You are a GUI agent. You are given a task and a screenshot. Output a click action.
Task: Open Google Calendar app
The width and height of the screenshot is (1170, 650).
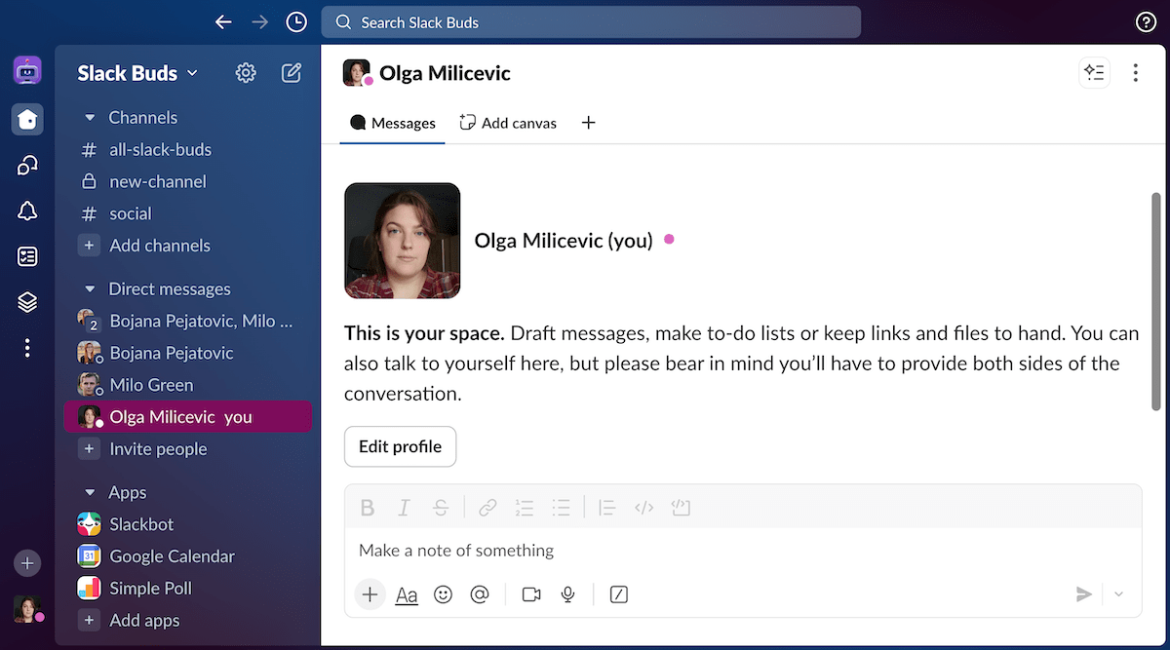click(187, 556)
